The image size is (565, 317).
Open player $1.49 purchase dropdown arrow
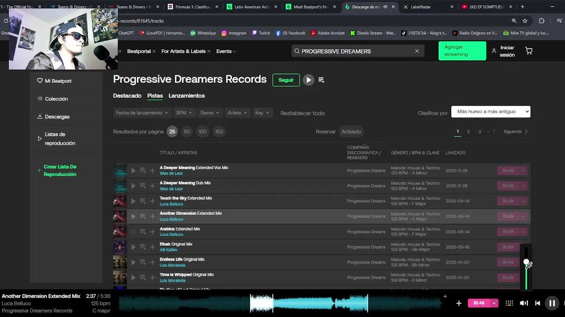tap(494, 303)
